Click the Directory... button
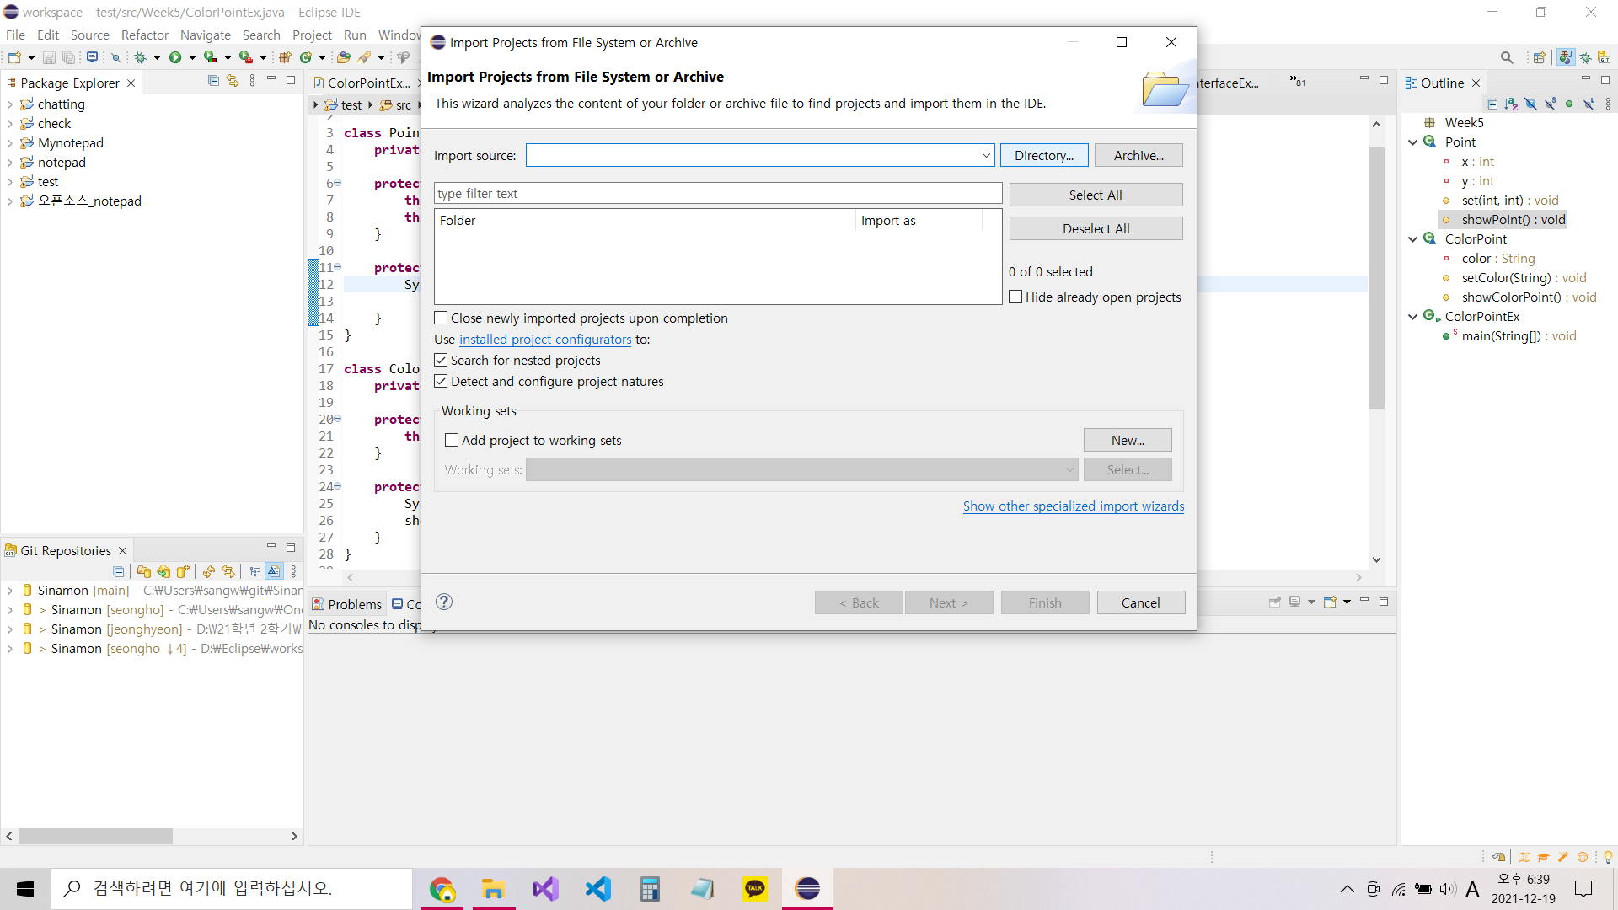1618x910 pixels. point(1043,155)
